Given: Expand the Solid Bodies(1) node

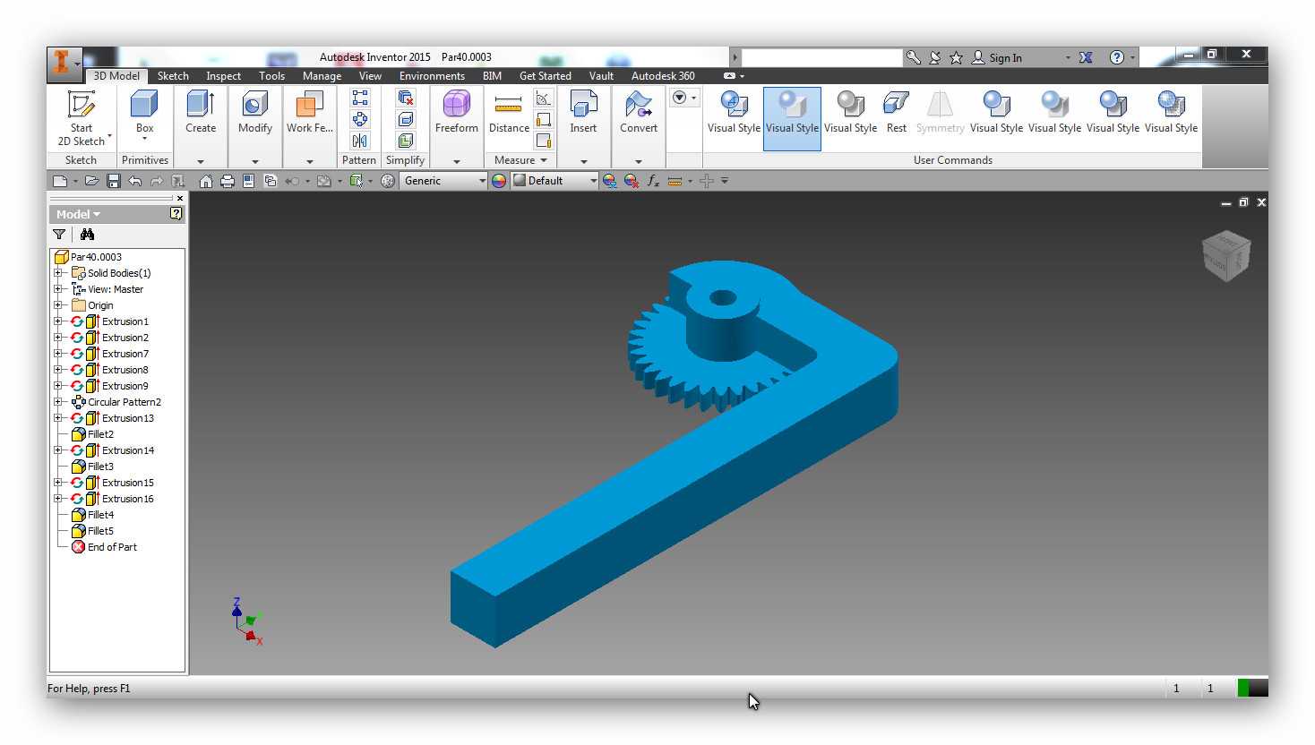Looking at the screenshot, I should 57,273.
